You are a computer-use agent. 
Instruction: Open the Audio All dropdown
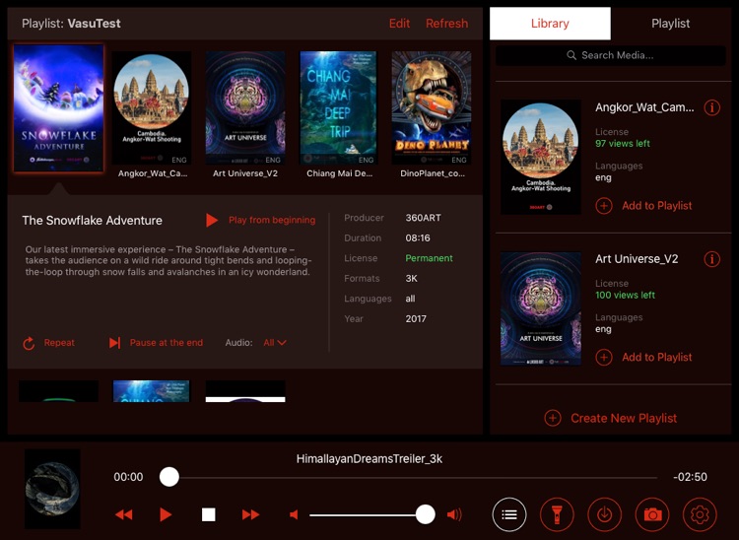pos(275,343)
